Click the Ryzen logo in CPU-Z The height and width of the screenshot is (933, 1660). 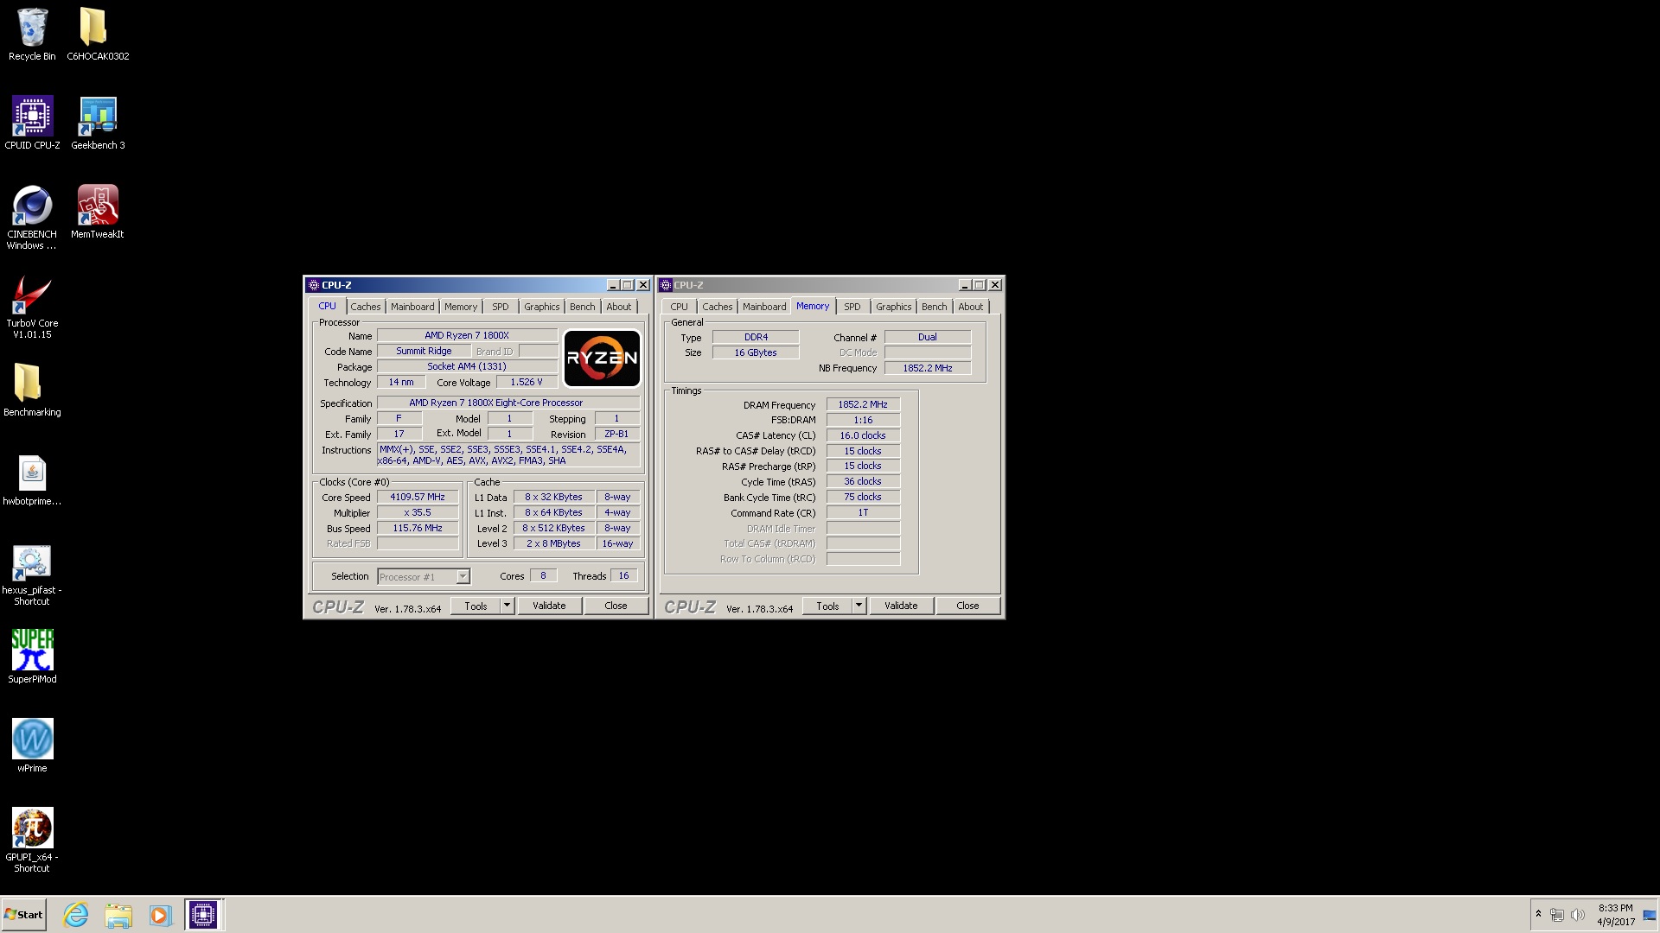pos(602,359)
